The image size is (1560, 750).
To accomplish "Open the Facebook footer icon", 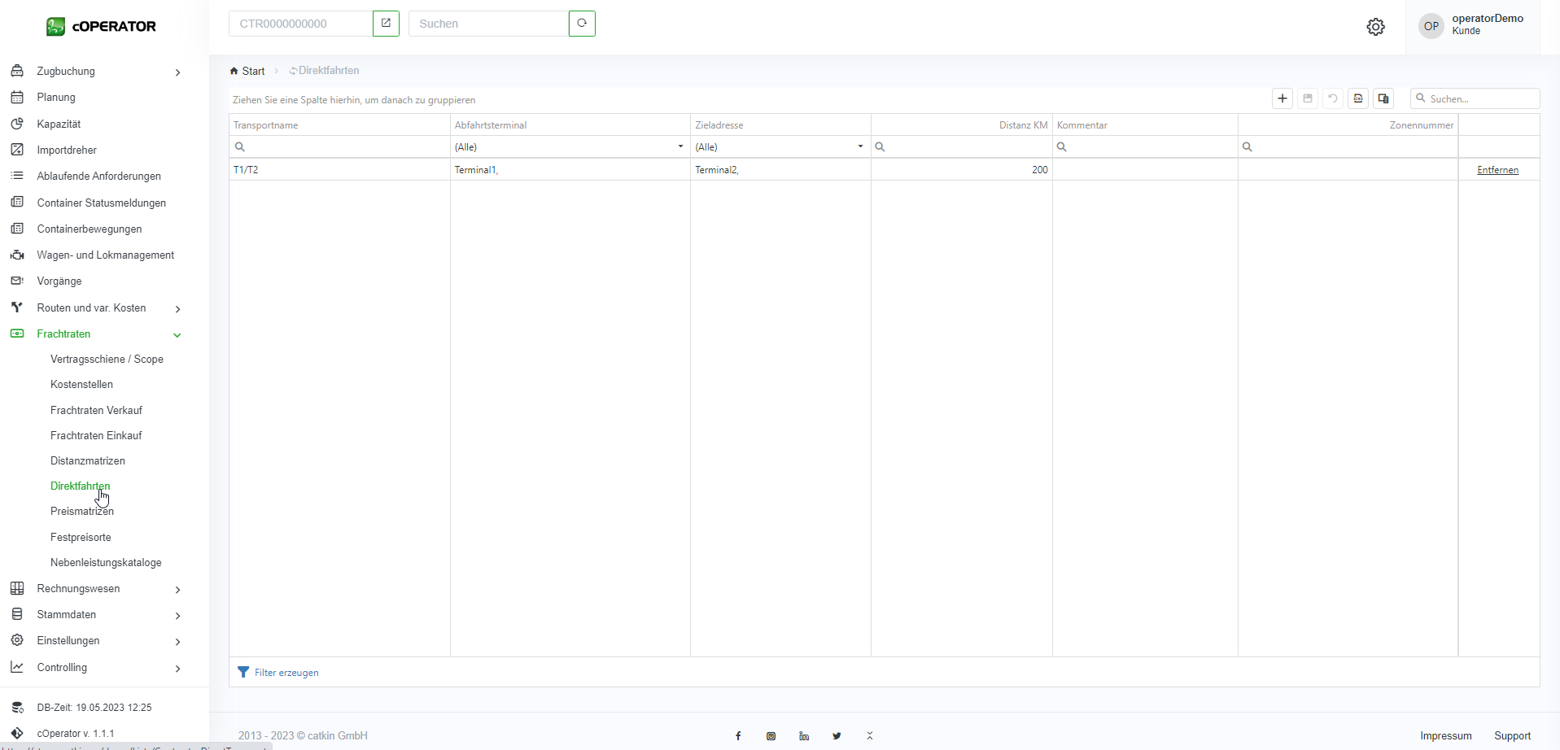I will pos(738,736).
